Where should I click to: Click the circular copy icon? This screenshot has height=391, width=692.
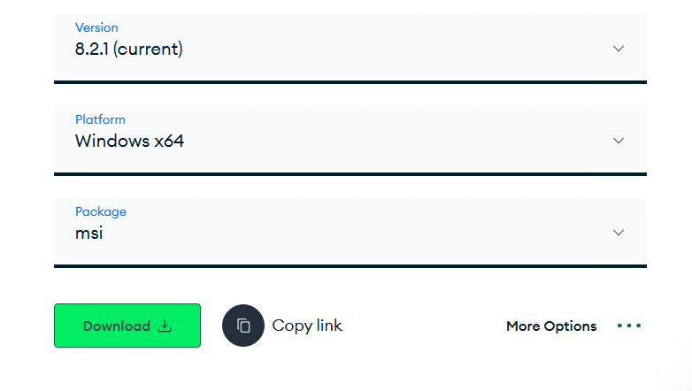243,326
